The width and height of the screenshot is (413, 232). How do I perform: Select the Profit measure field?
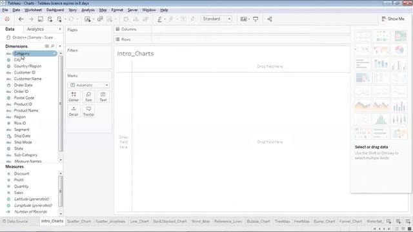point(19,180)
